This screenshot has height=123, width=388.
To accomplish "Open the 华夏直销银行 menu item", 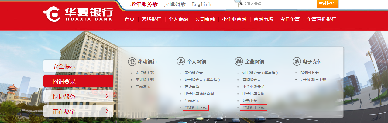I will coord(321,19).
